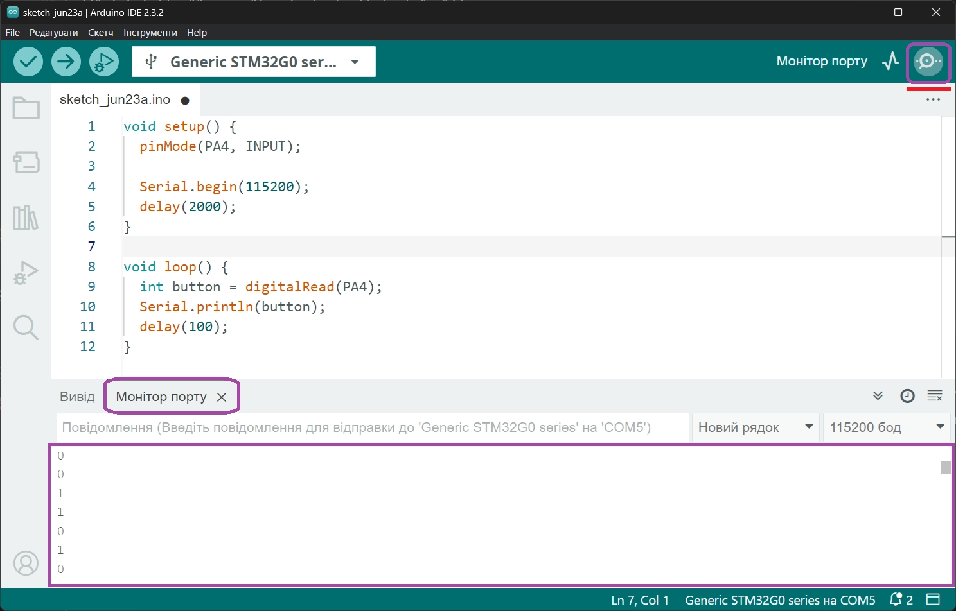The height and width of the screenshot is (611, 956).
Task: Start debugging with the debug toolbar button
Action: (104, 62)
